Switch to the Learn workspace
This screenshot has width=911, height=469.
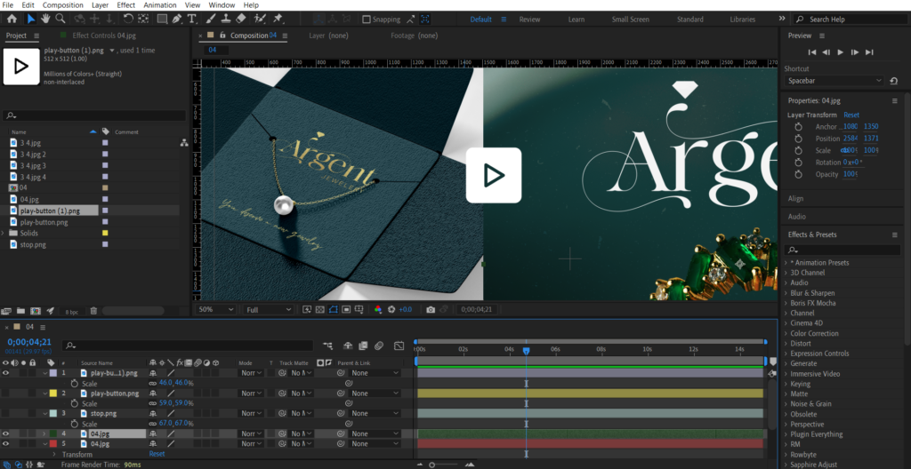tap(576, 20)
